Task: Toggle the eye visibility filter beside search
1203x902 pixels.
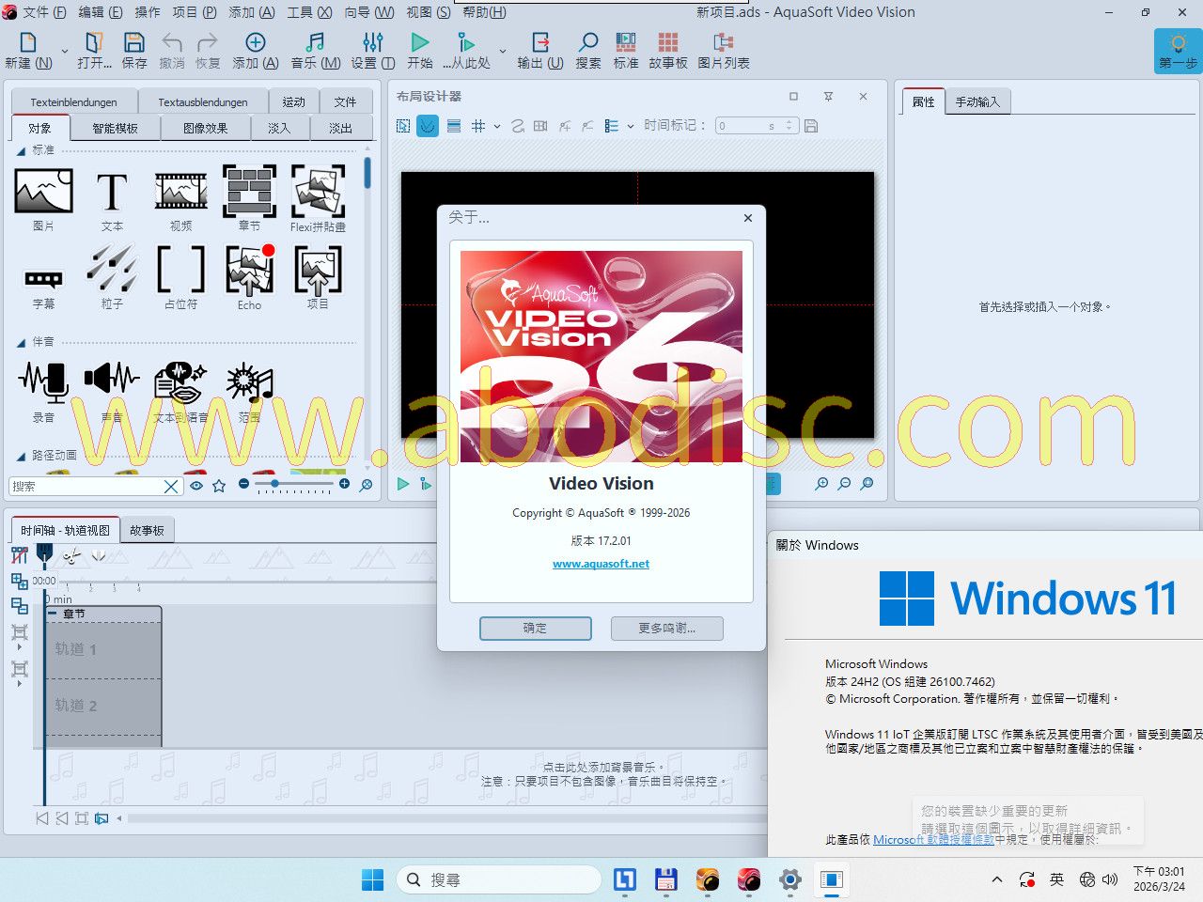Action: [x=196, y=486]
